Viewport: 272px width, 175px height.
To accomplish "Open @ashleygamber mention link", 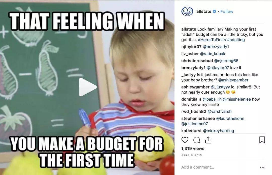I will click(x=233, y=80).
